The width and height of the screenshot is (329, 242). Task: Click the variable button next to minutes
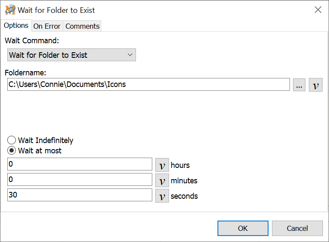(162, 180)
